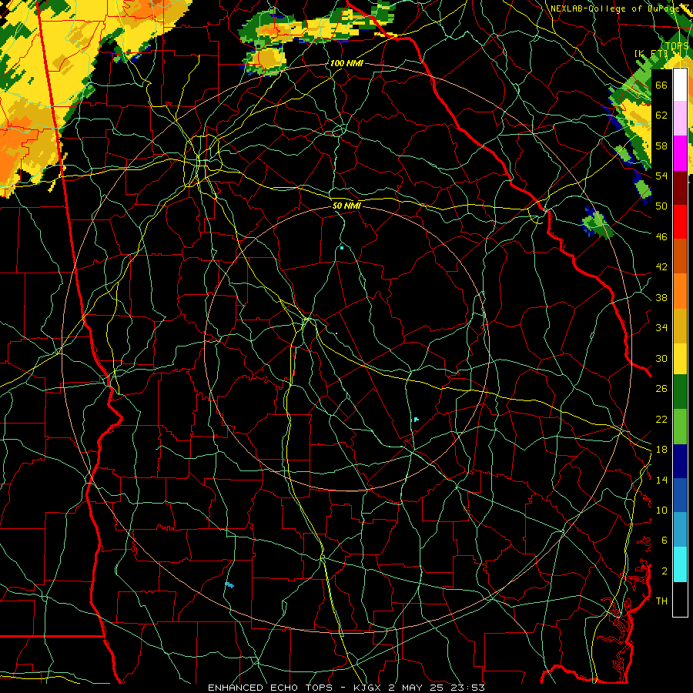The image size is (693, 693).
Task: Click the "38" legend value
Action: pos(661,297)
